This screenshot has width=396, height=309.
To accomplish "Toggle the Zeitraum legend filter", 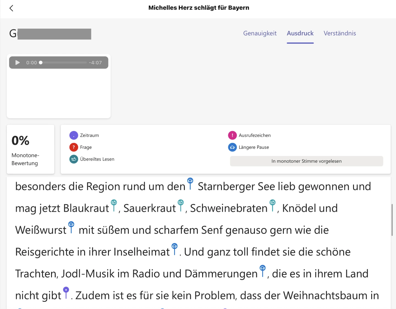I will [74, 135].
